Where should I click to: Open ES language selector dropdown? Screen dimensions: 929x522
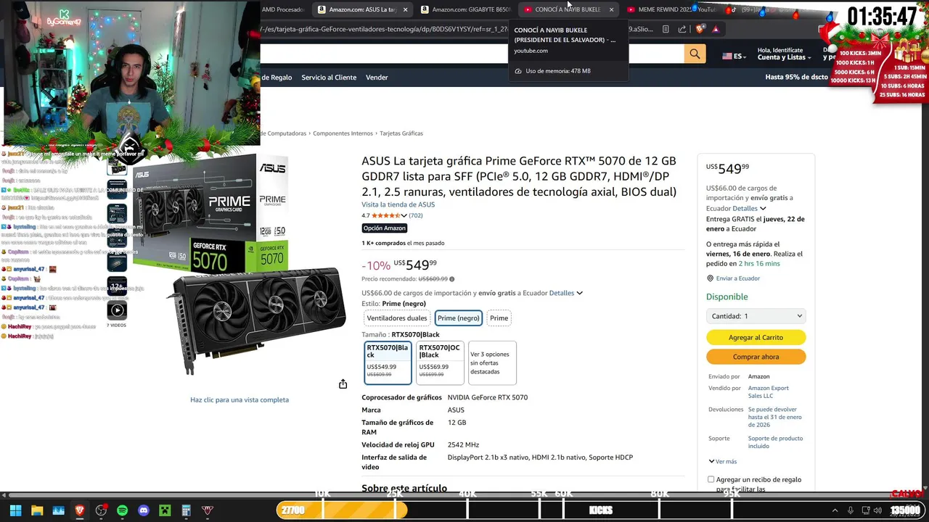pos(734,56)
